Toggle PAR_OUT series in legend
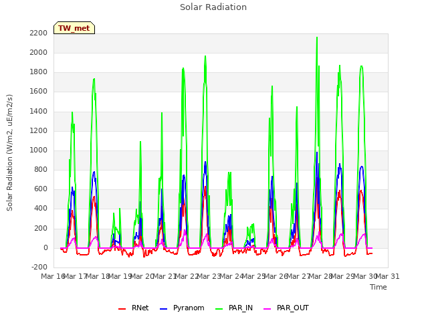Viewport: 428px width, 321px height. (286, 308)
